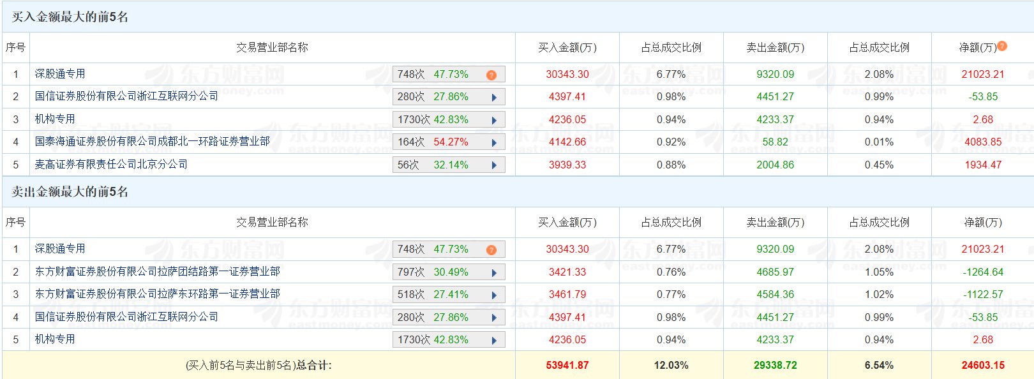The height and width of the screenshot is (379, 1034).
Task: Click the help icon beside 净额(万) header
Action: [x=1002, y=46]
